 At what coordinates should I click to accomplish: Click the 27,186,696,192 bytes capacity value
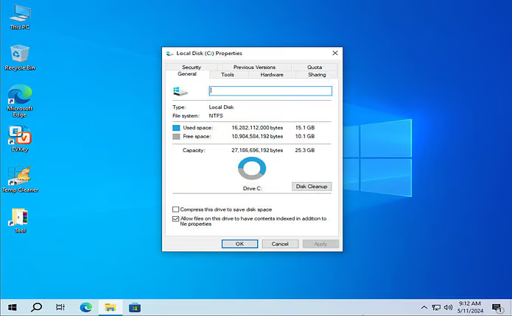point(257,151)
